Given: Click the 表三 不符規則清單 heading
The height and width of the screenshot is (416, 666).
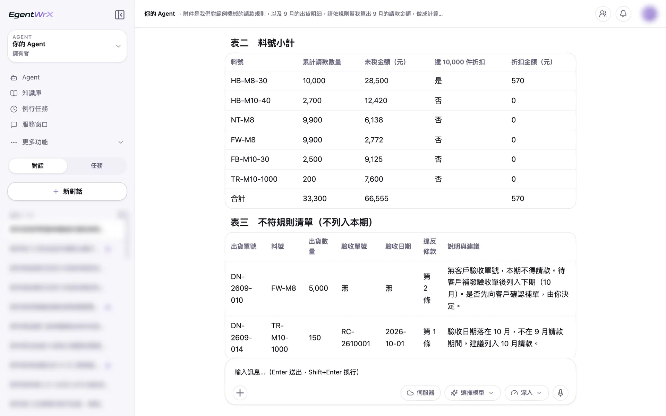Looking at the screenshot, I should click(x=302, y=222).
